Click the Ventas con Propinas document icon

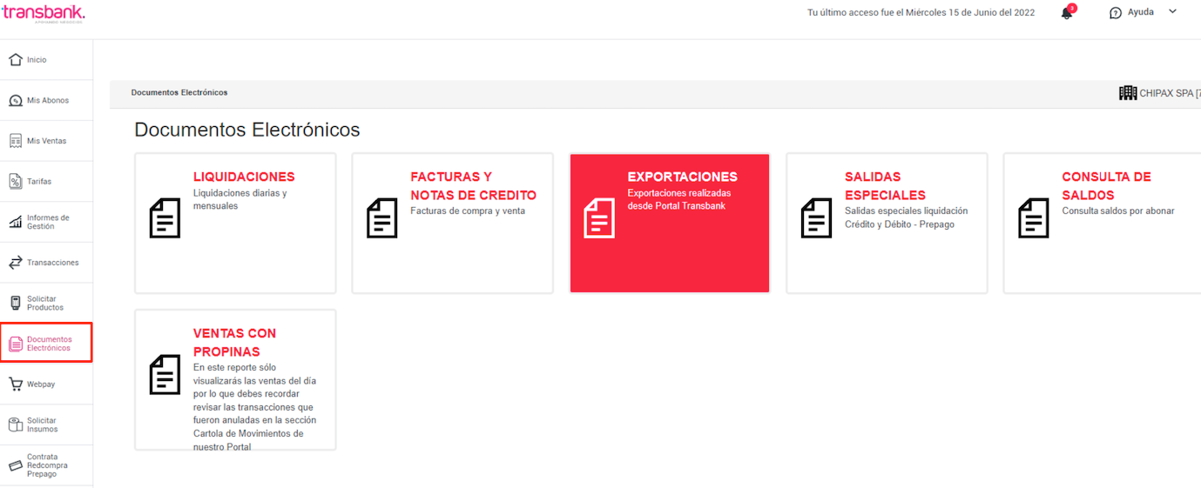click(165, 374)
